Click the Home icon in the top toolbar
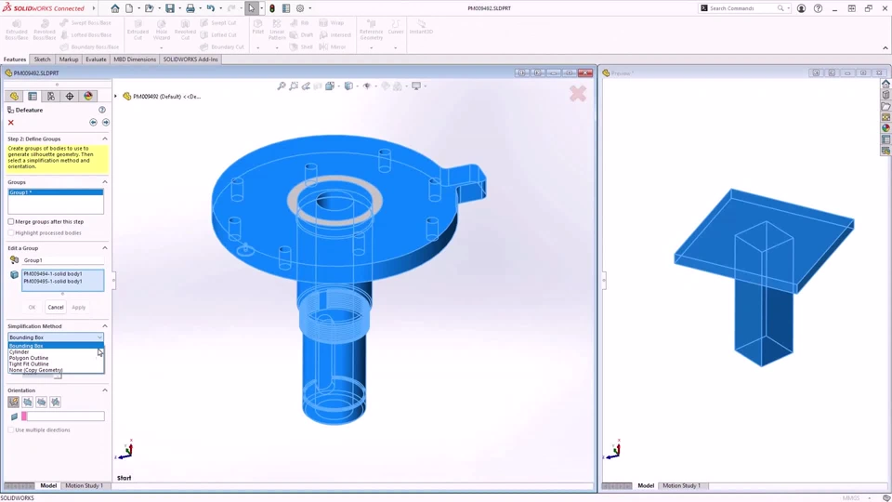This screenshot has width=892, height=502. click(x=115, y=8)
